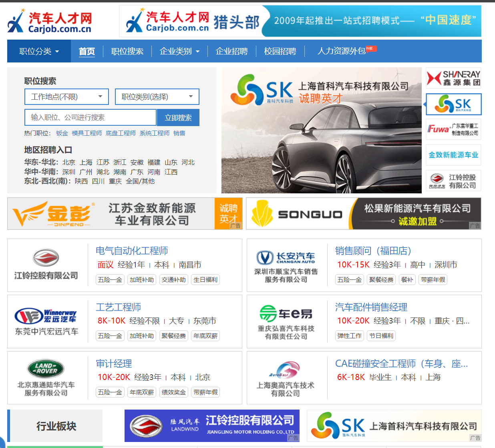Open the 金彭 江苏金致新能源 banner ad
This screenshot has width=495, height=448.
coord(125,214)
